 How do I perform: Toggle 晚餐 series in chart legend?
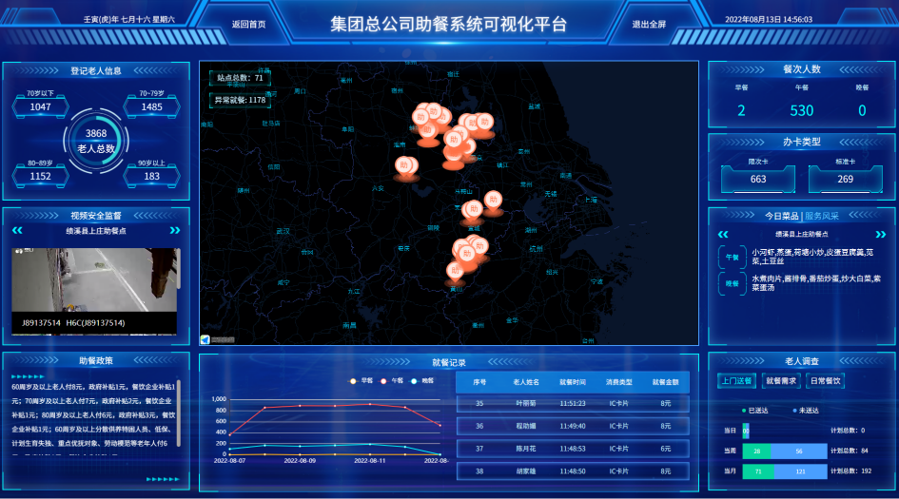[422, 380]
